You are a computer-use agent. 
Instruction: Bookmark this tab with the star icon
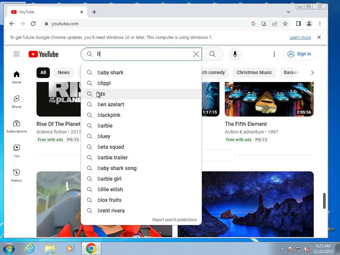(285, 24)
